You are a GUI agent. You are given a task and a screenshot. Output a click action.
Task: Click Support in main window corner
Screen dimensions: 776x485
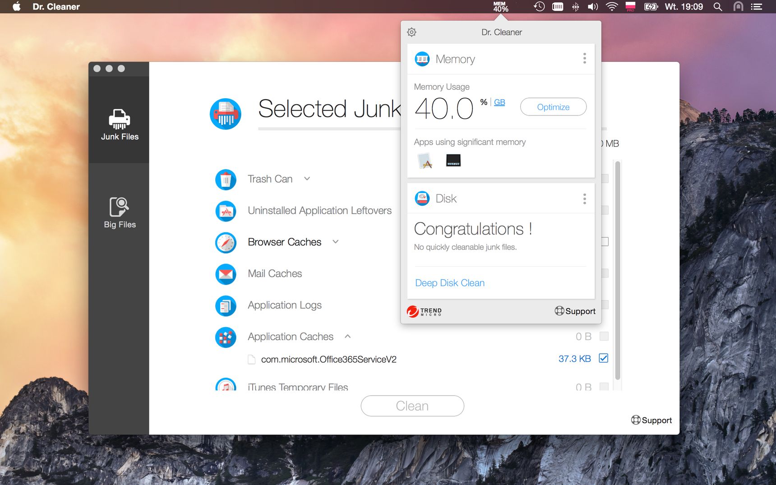point(651,420)
